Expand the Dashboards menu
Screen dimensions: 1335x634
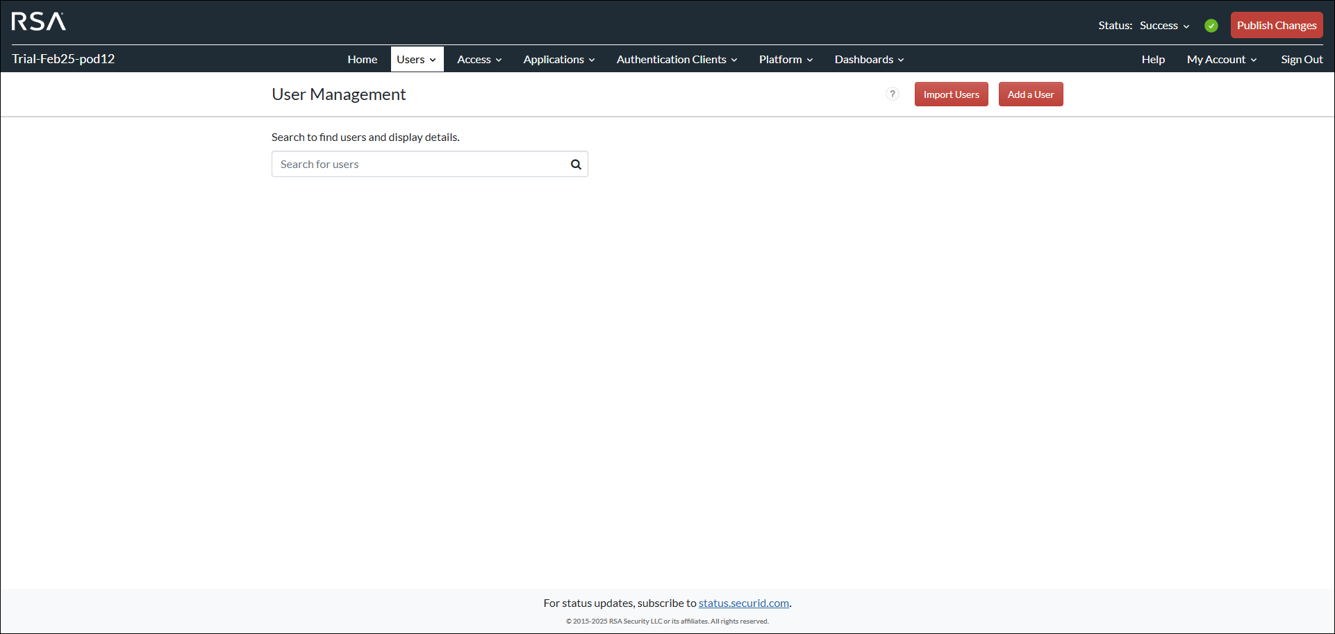[869, 60]
